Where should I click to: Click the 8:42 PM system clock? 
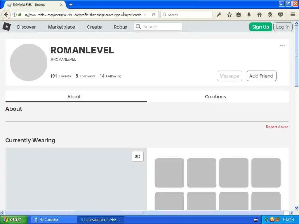(x=288, y=220)
